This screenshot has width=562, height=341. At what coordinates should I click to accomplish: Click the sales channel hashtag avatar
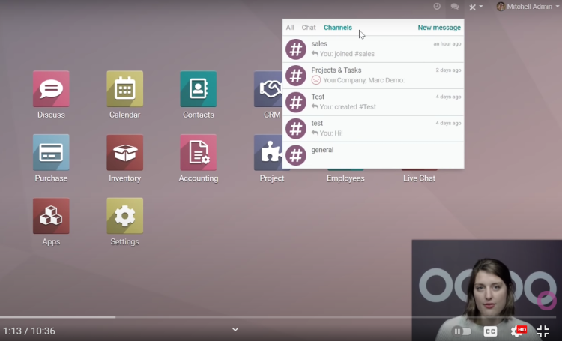tap(296, 49)
